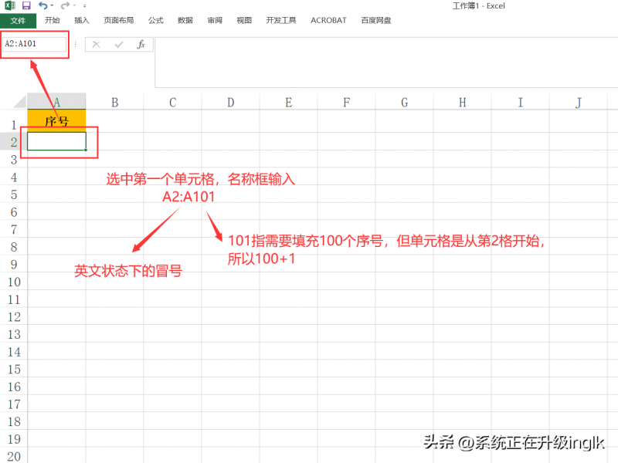Image resolution: width=618 pixels, height=463 pixels.
Task: Click the formula bar Cancel (X) icon
Action: [x=96, y=45]
